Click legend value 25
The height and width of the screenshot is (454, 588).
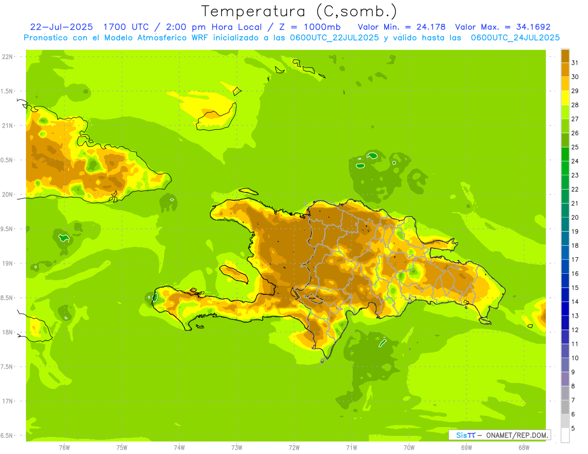pos(575,147)
